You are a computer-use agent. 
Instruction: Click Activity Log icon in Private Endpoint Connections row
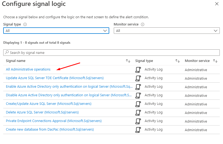pos(138,121)
